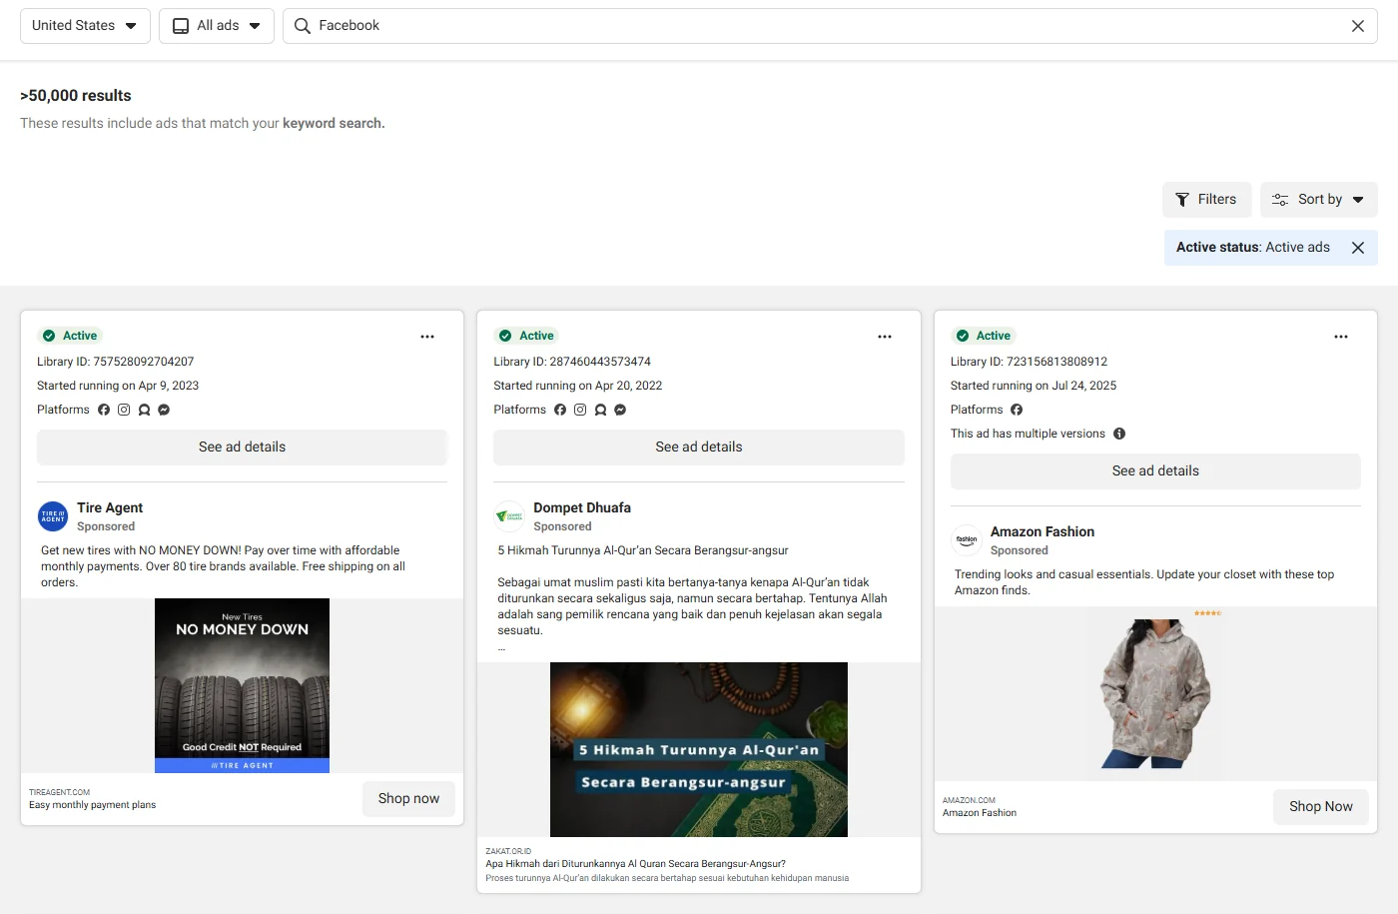
Task: Click Instagram platform icon on Tire Agent ad
Action: pyautogui.click(x=124, y=410)
